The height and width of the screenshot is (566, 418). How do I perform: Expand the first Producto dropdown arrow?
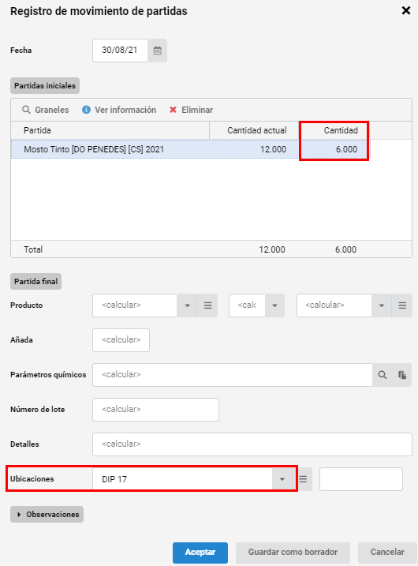[187, 305]
